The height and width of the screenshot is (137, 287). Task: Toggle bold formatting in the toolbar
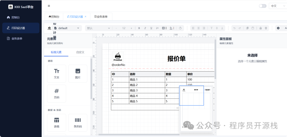pos(139,28)
